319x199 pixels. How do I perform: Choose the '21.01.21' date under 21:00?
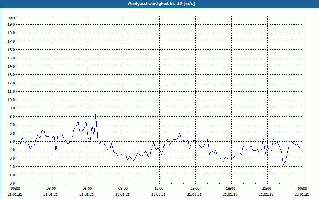(266, 195)
